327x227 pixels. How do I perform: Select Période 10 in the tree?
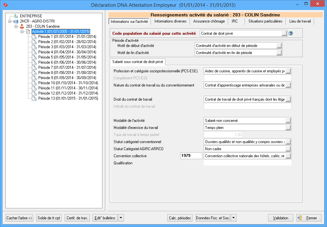pos(68,83)
